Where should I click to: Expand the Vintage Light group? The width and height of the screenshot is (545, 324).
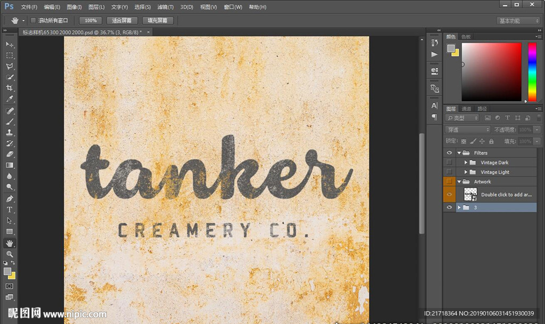pyautogui.click(x=466, y=172)
